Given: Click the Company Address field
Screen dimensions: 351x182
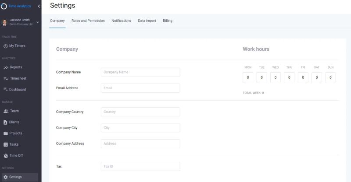Looking at the screenshot, I should pos(140,143).
